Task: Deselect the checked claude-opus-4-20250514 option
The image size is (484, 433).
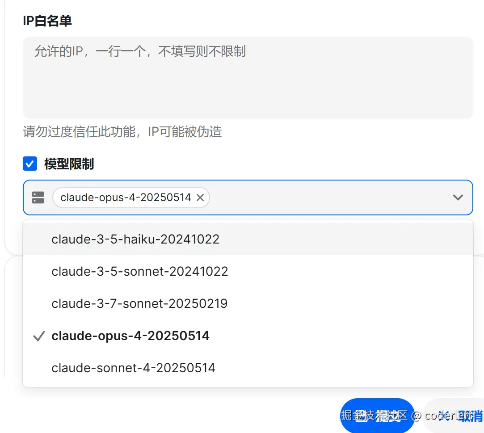Action: (x=248, y=336)
